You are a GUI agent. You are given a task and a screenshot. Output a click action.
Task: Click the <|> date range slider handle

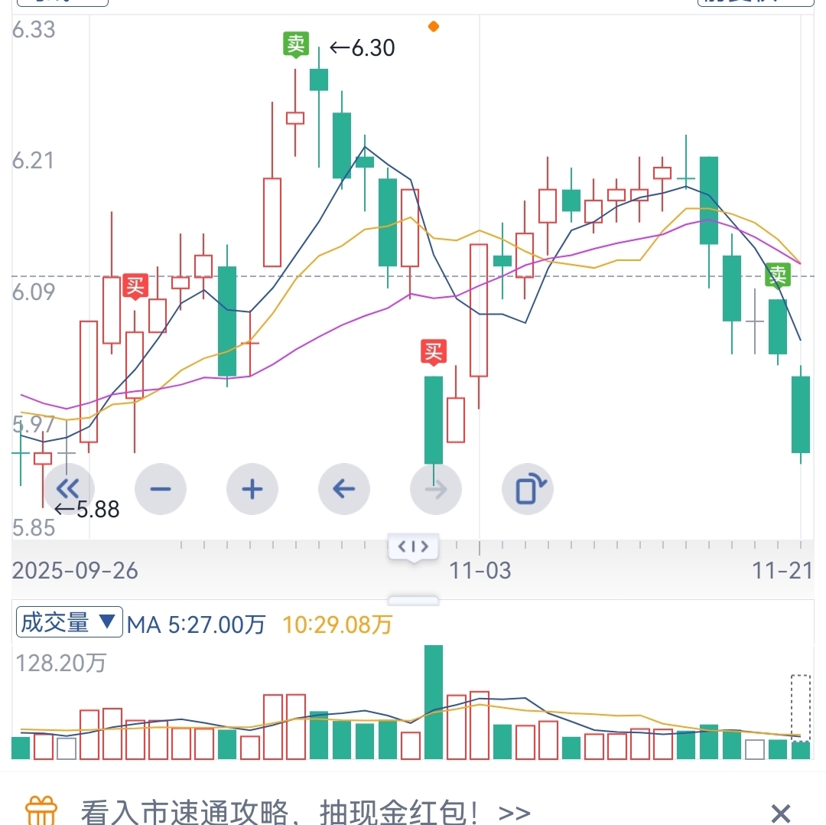point(413,546)
